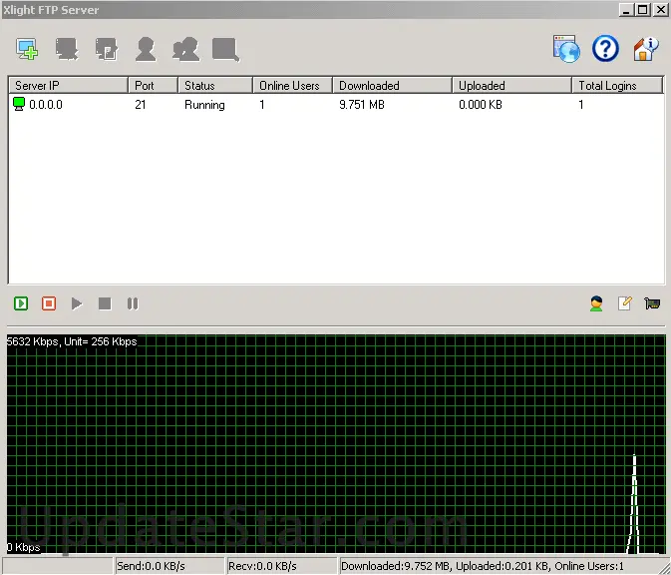Click the green start server button
Viewport: 671px width, 575px height.
[21, 303]
